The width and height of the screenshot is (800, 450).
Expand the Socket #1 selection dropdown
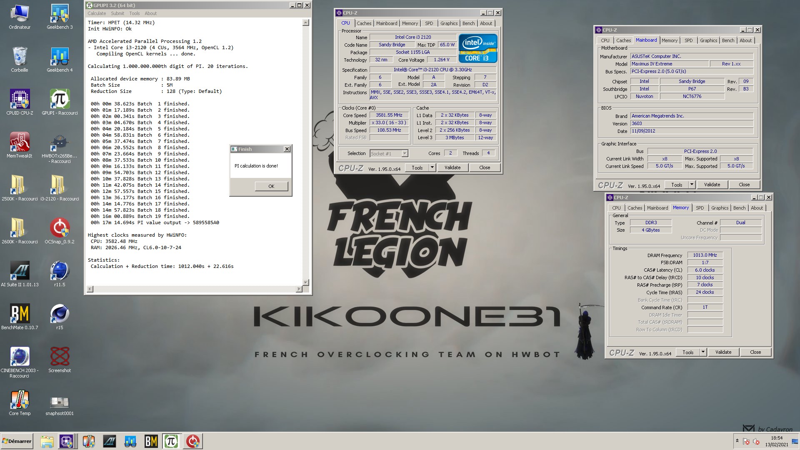(405, 154)
